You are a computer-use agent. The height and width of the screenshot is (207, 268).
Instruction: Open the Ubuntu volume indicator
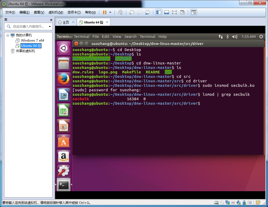pos(235,37)
